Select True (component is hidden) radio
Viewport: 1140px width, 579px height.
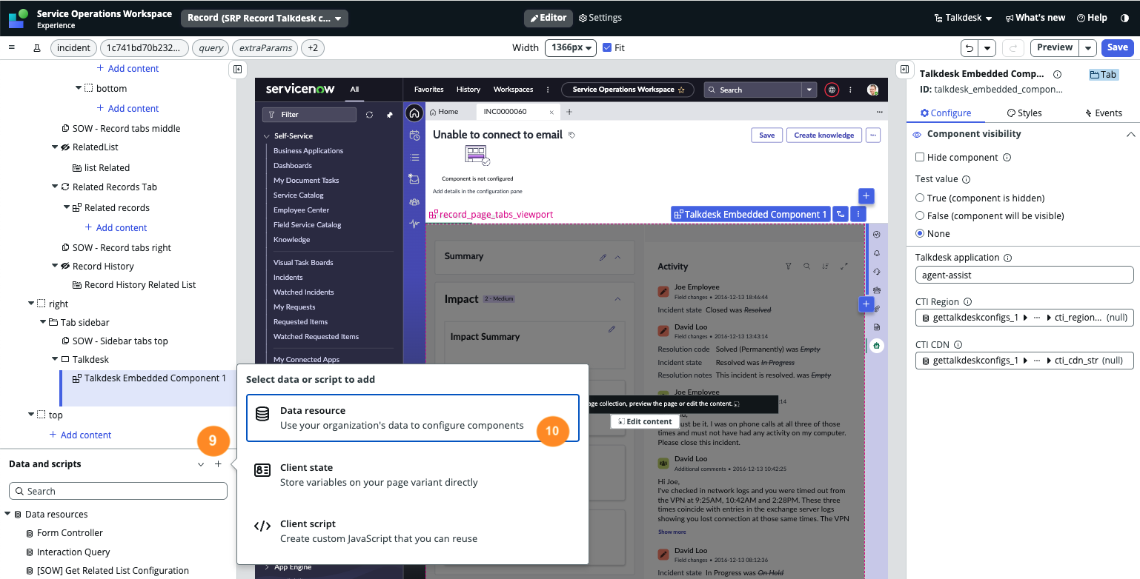pyautogui.click(x=920, y=198)
